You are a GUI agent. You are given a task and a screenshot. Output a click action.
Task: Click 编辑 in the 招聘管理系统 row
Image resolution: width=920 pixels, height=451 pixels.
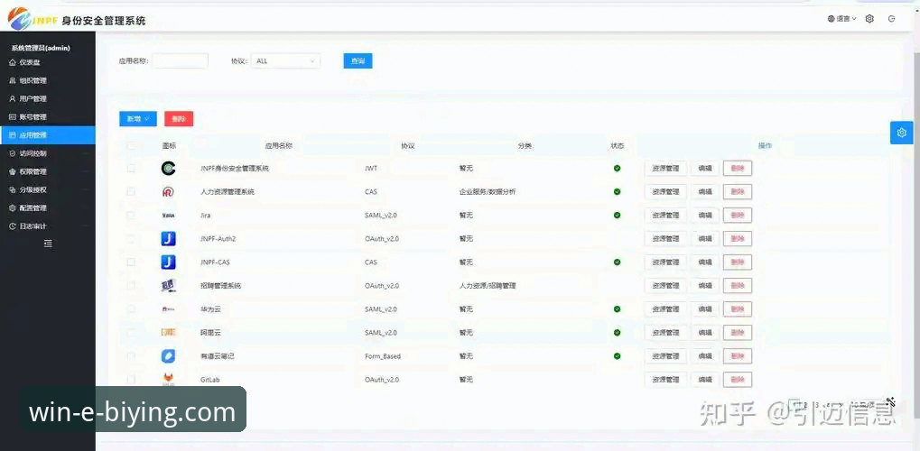click(704, 286)
